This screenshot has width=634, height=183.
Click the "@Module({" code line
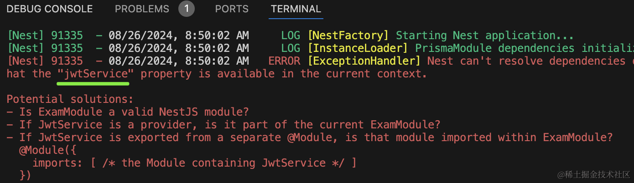pyautogui.click(x=47, y=150)
